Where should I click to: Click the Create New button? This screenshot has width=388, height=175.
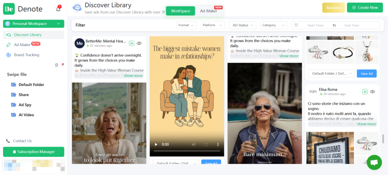[x=365, y=8]
